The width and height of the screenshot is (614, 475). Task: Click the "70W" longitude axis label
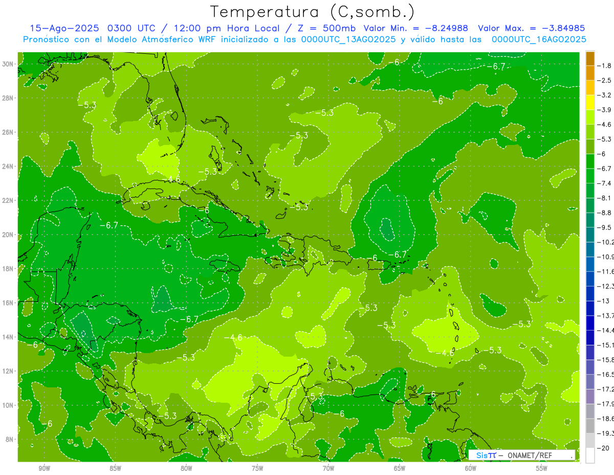(328, 468)
